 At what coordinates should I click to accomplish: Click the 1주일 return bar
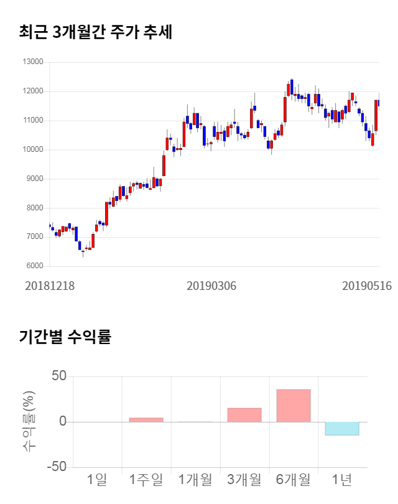pyautogui.click(x=146, y=420)
